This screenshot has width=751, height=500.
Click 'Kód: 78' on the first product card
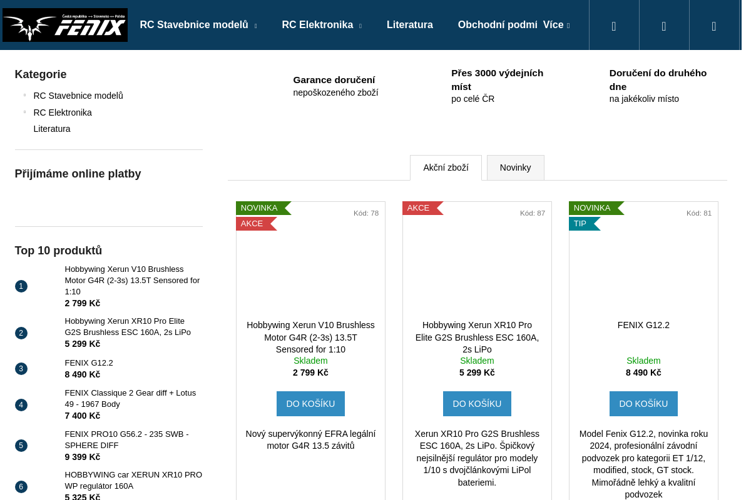pyautogui.click(x=366, y=213)
